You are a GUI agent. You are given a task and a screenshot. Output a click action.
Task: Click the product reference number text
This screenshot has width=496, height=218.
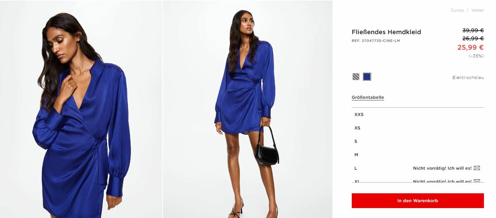[376, 41]
